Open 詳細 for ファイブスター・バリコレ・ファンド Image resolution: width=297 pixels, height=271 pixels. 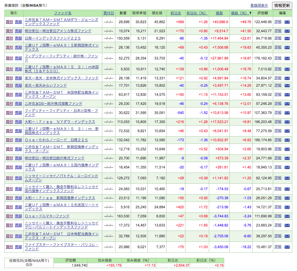tap(278, 247)
